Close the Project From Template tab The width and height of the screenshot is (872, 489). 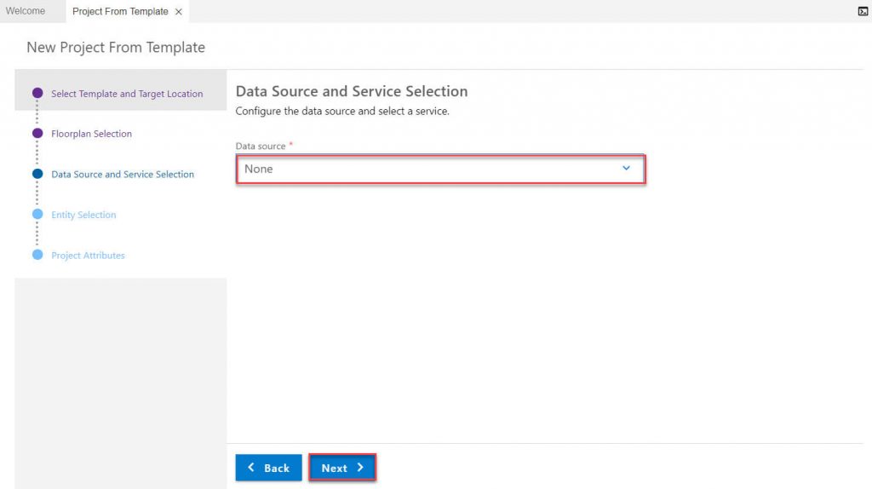pos(179,12)
